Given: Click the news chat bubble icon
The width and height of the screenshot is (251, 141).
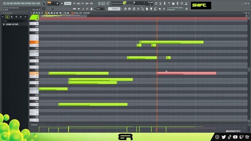Looking at the screenshot, I should (x=182, y=4).
